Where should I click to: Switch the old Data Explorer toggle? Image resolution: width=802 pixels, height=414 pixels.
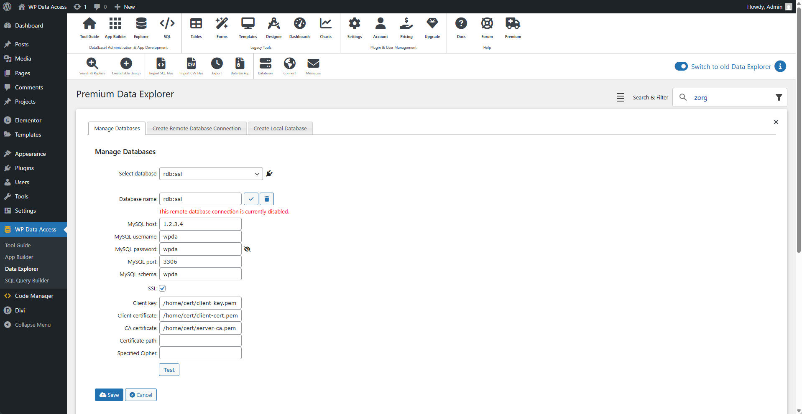pyautogui.click(x=681, y=66)
